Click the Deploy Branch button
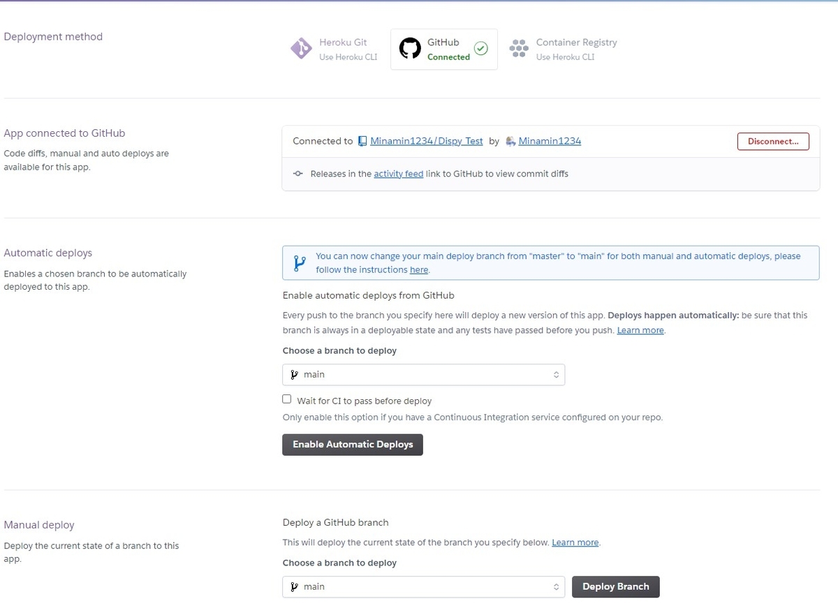Viewport: 838px width, 608px height. [615, 587]
